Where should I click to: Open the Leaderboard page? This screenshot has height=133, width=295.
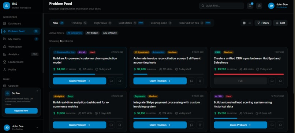pos(21,62)
